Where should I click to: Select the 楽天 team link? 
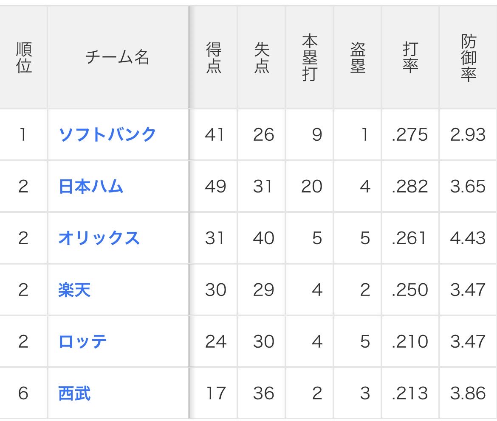[74, 290]
